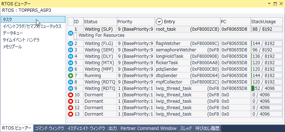The height and width of the screenshot is (132, 285).
Task: Click the pause status icon of task 6
Action: click(x=71, y=69)
